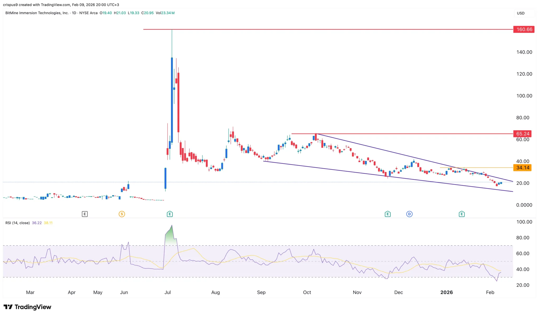Click the green earnings E marker near July

coord(169,214)
